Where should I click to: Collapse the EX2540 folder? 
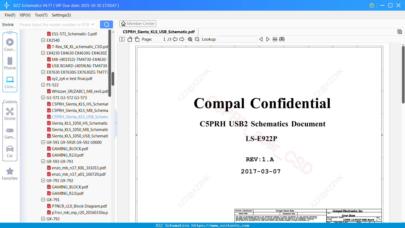coord(43,40)
